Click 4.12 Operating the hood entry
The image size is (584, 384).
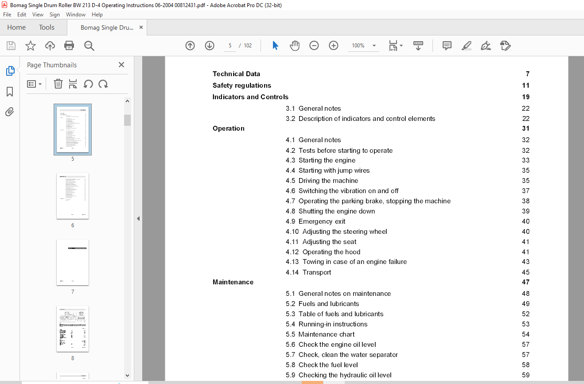323,252
